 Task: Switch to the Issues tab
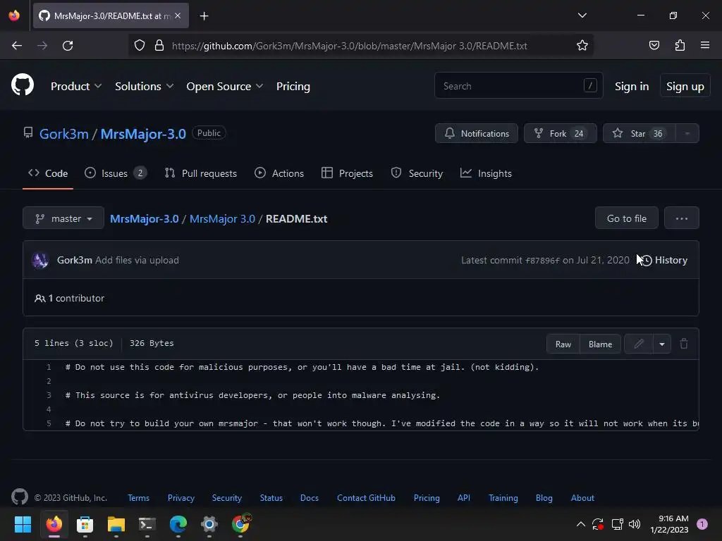[116, 173]
